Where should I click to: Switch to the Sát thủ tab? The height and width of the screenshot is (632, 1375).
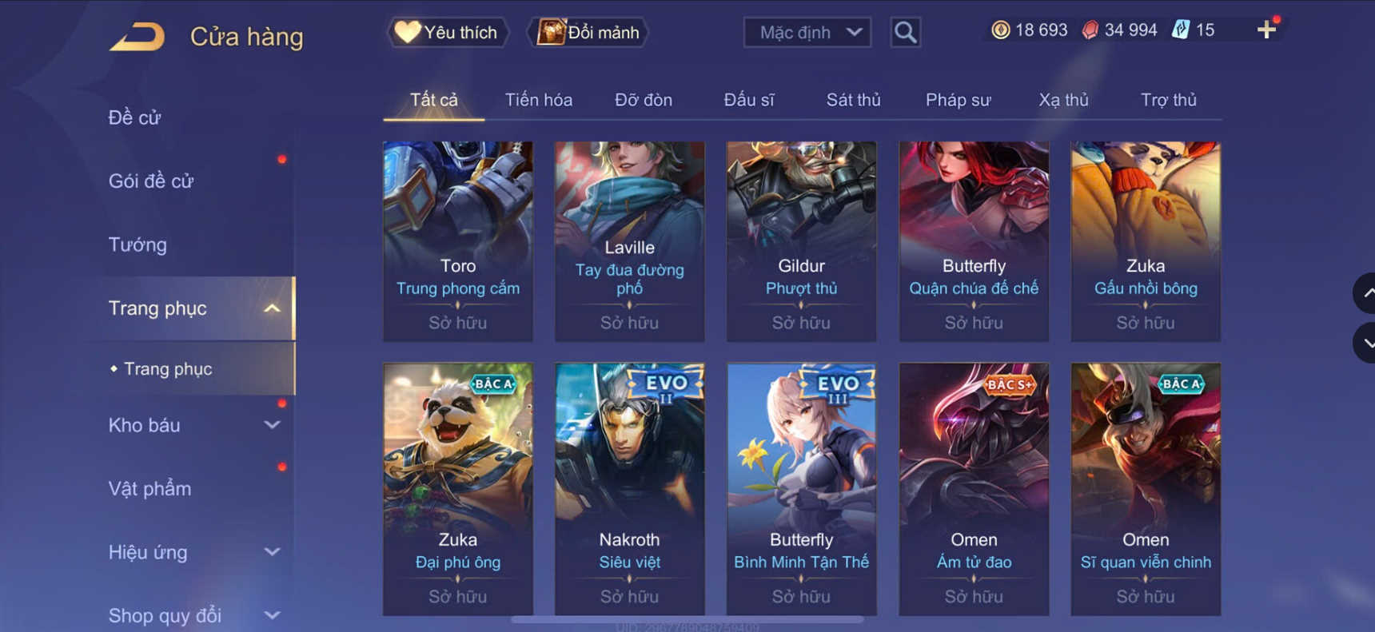(x=853, y=100)
